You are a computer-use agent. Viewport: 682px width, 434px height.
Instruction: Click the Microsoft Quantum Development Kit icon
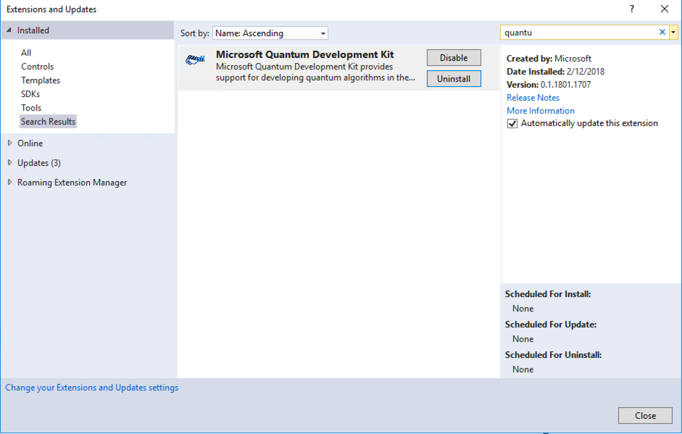pyautogui.click(x=195, y=59)
